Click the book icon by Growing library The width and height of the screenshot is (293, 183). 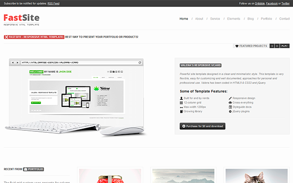point(181,111)
